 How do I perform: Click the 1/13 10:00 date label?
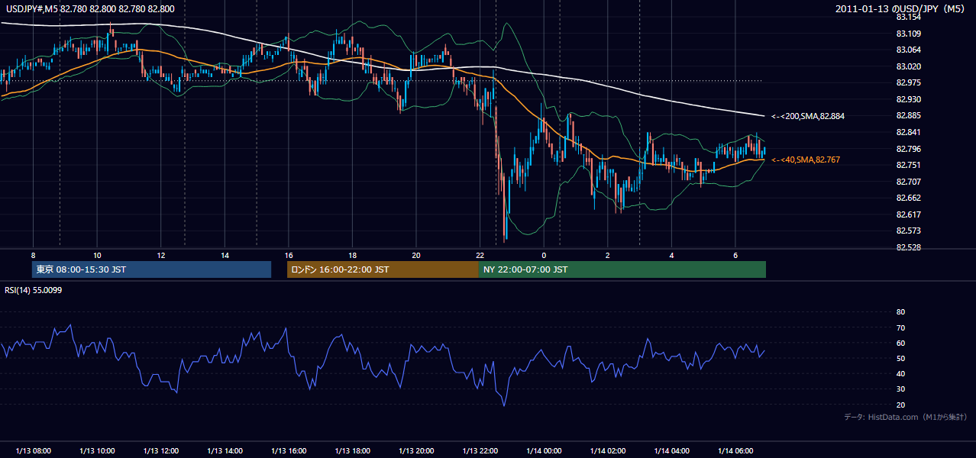tap(97, 451)
